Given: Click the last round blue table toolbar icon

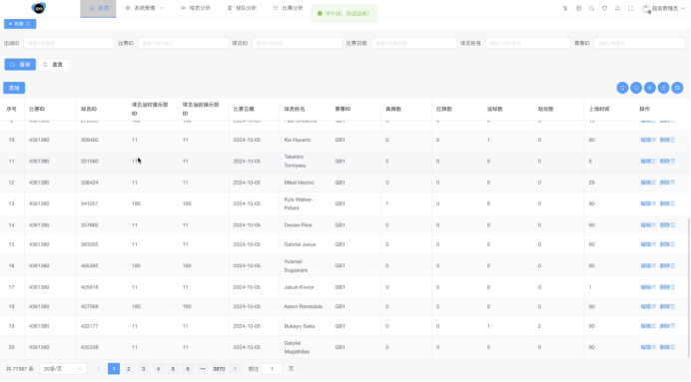Looking at the screenshot, I should pos(677,88).
